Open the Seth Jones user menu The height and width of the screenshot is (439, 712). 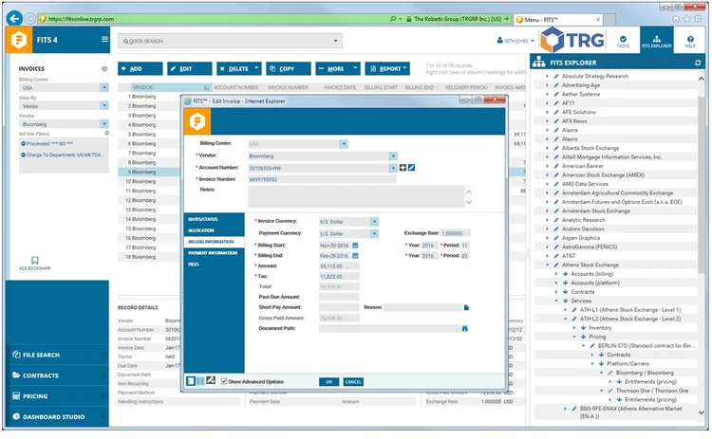515,41
